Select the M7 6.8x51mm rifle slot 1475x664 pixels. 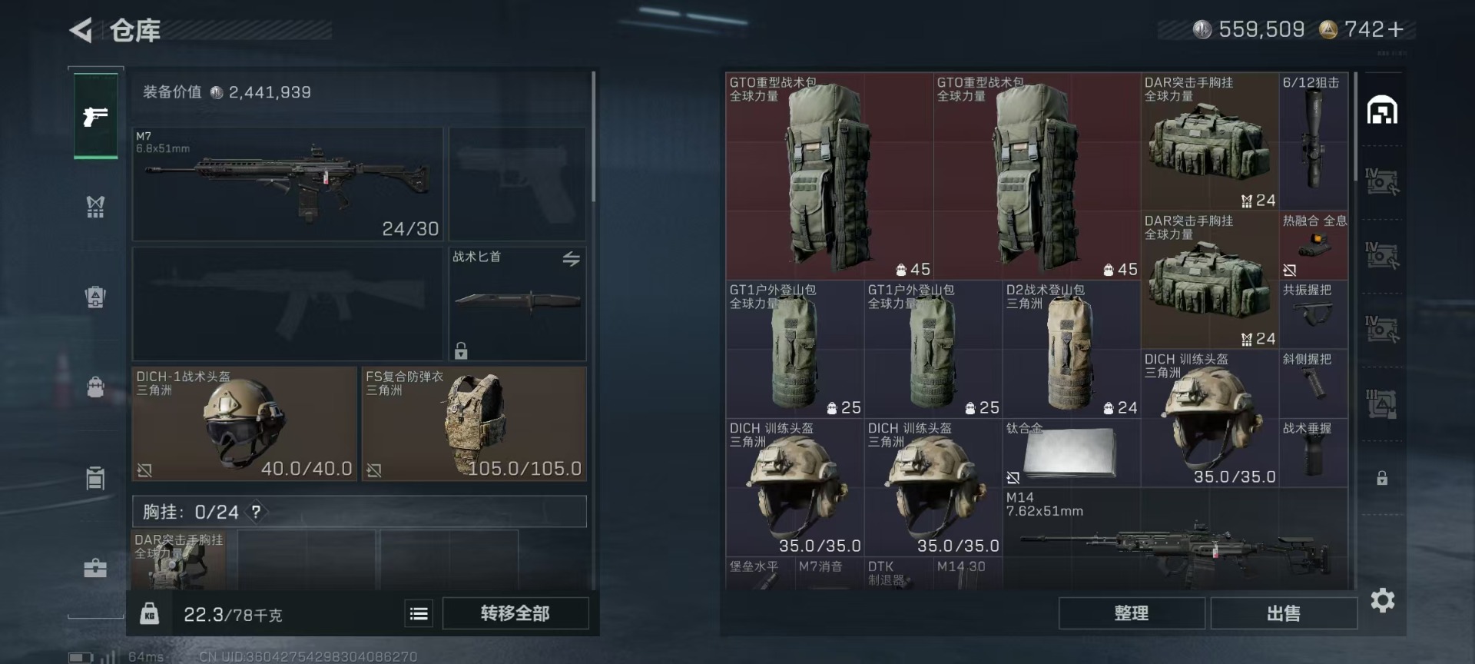(x=287, y=184)
